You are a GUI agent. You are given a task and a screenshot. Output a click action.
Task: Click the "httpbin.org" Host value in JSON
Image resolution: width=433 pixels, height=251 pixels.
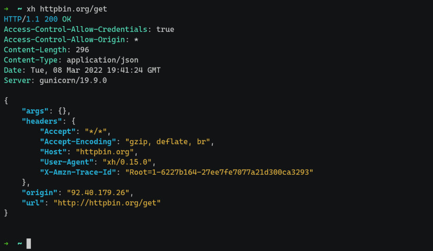pyautogui.click(x=106, y=152)
